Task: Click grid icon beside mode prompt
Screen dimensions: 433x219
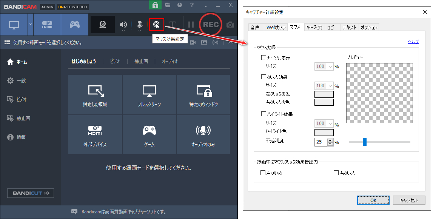Action: pos(7,43)
